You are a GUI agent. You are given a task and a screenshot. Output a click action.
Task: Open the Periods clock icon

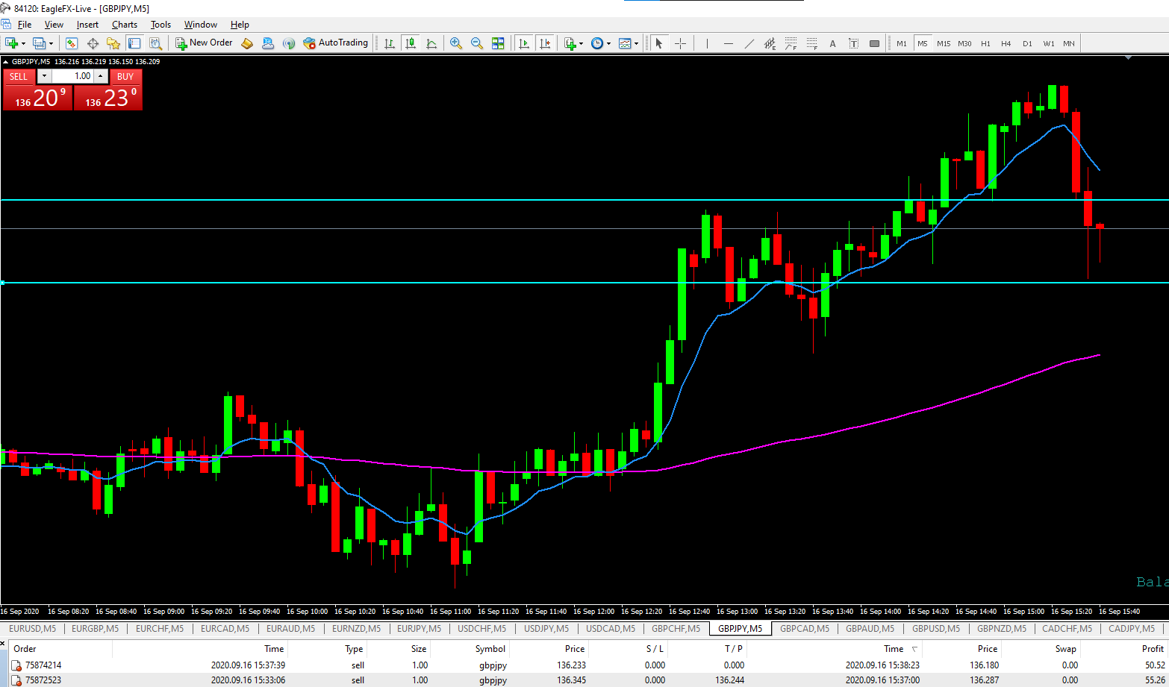click(x=597, y=43)
